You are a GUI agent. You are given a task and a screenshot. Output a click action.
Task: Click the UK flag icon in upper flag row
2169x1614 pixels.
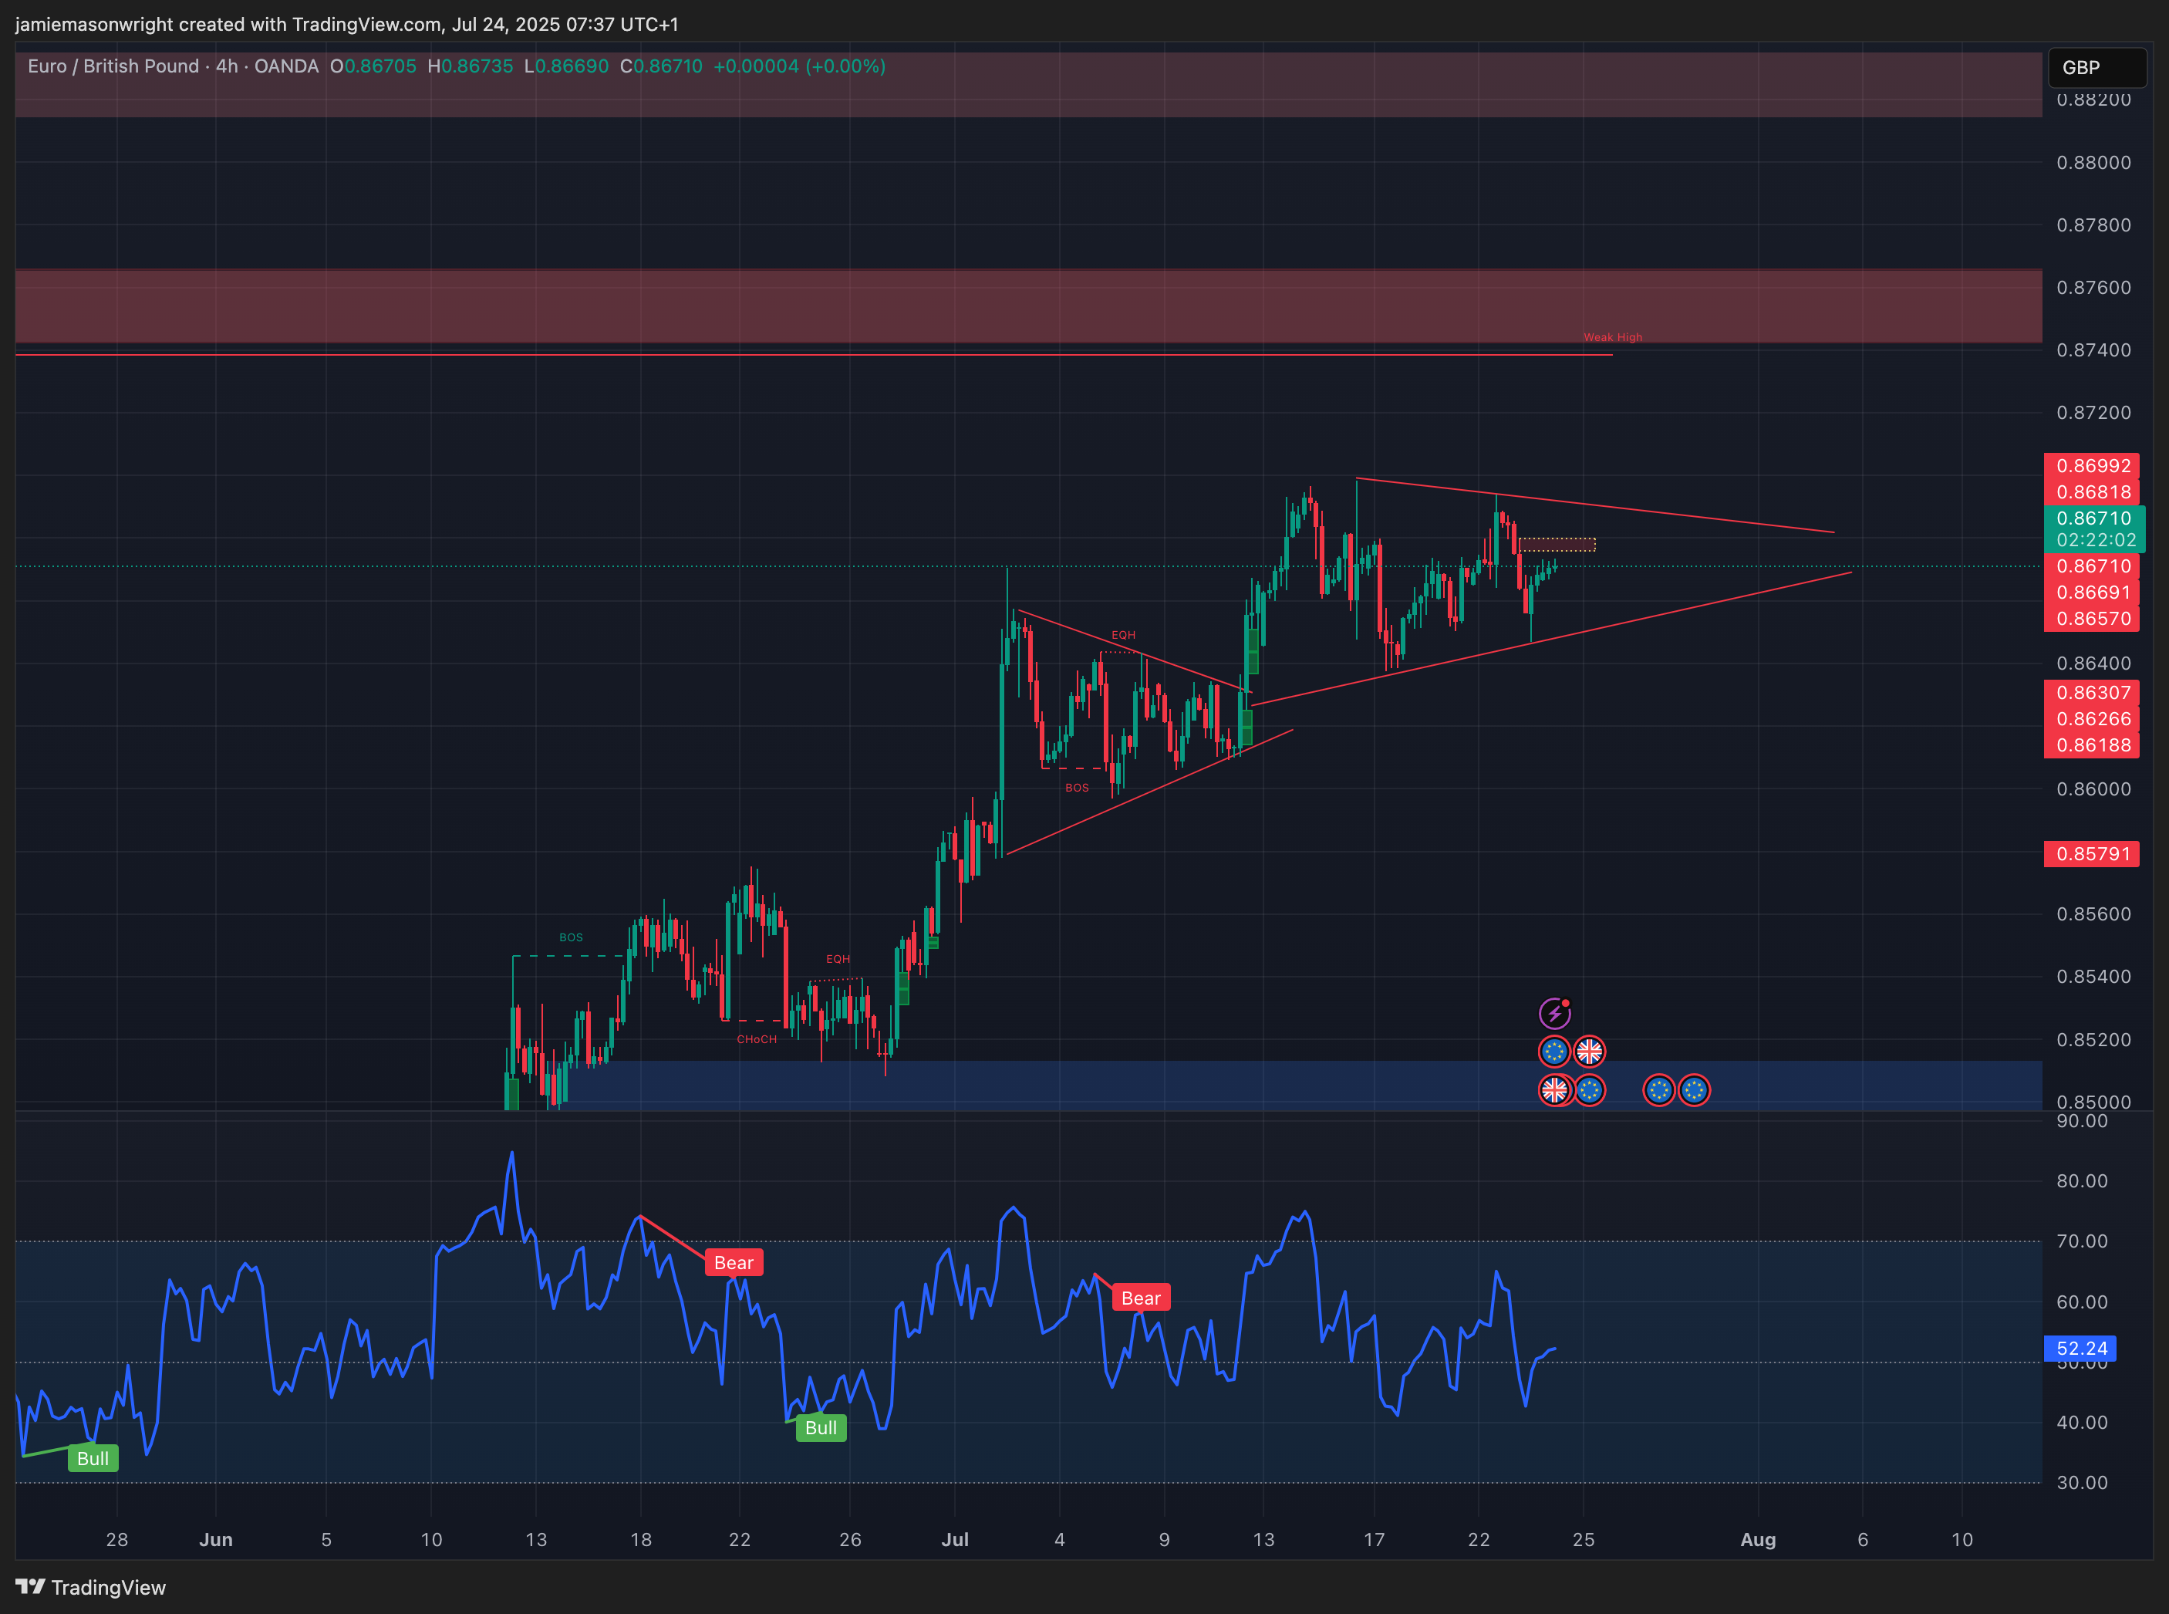pyautogui.click(x=1589, y=1052)
